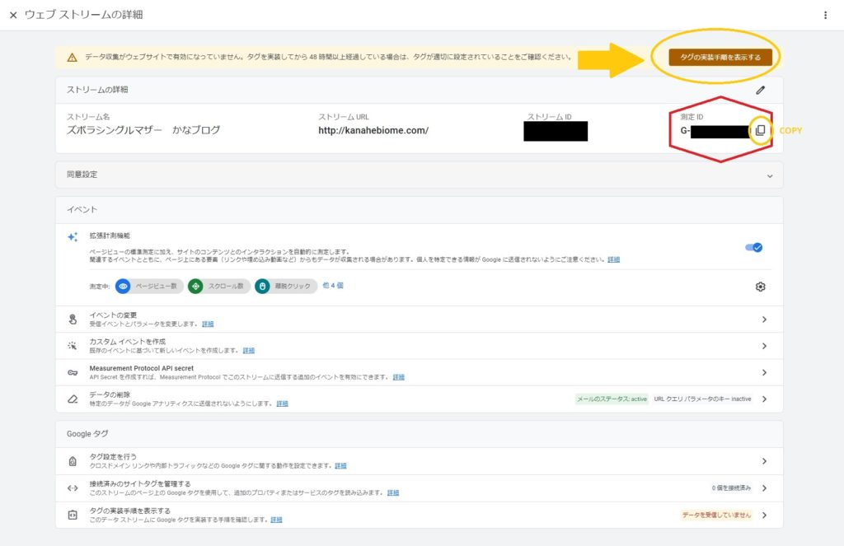This screenshot has height=546, width=844.
Task: Open the データの削除 row
Action: point(764,399)
